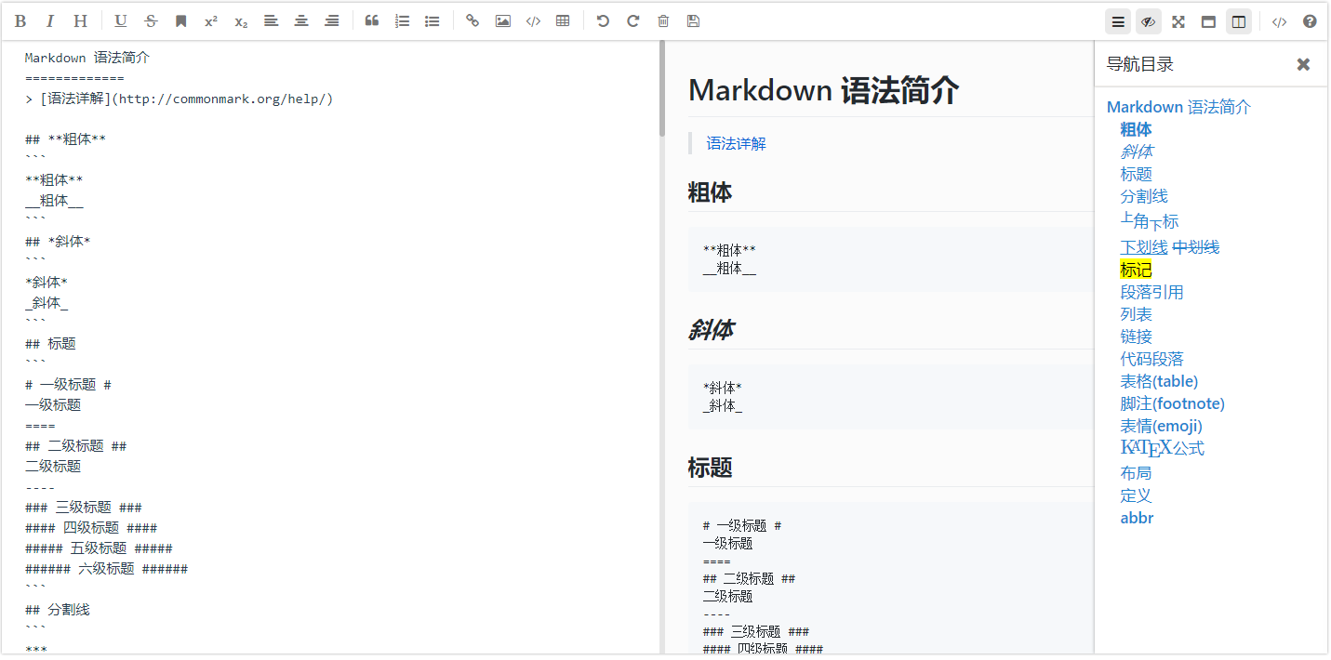This screenshot has height=660, width=1331.
Task: Insert a bulleted list
Action: tap(433, 21)
